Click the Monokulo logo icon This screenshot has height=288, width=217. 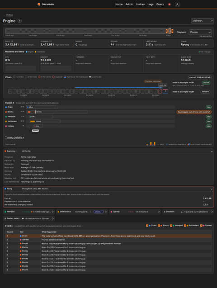click(39, 4)
